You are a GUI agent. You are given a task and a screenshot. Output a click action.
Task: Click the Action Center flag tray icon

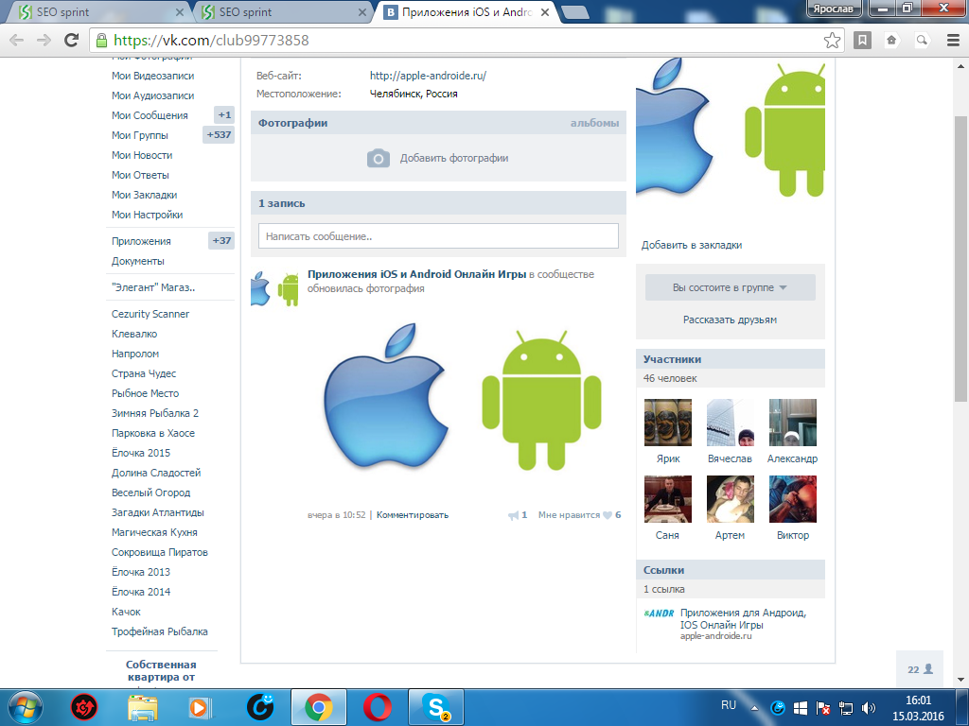point(822,707)
